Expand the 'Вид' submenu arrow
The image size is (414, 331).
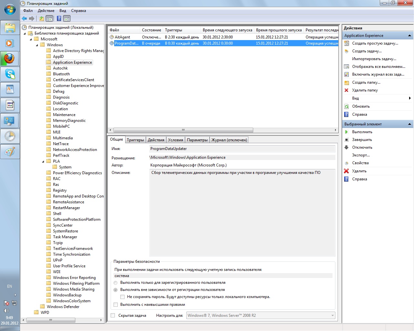coord(410,98)
